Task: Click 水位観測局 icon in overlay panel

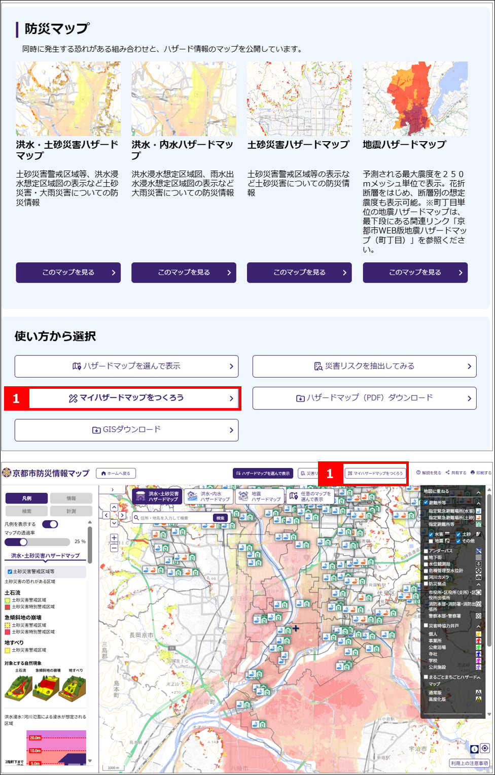Action: tap(478, 564)
